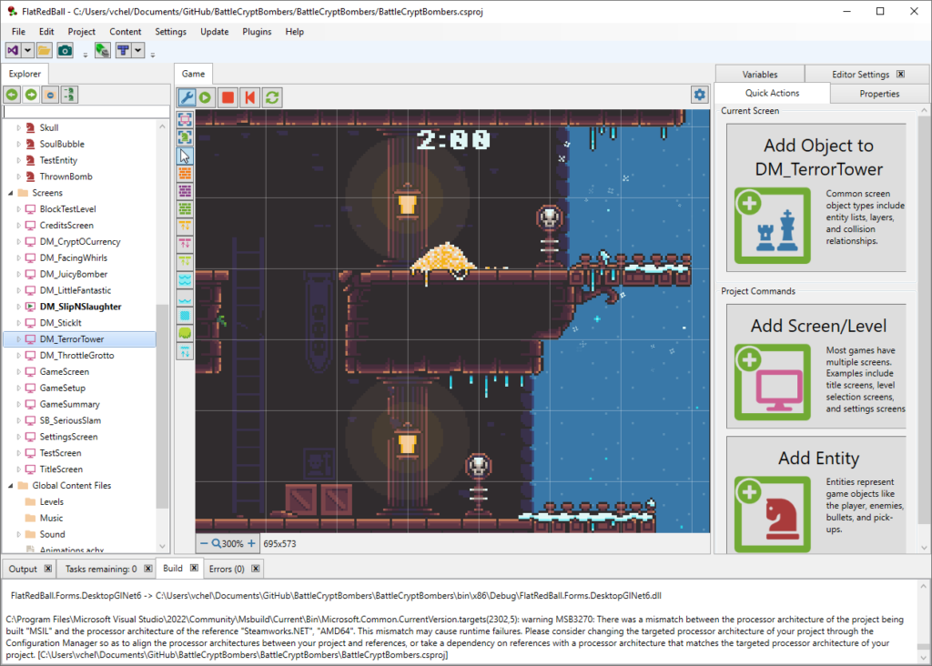The image size is (932, 666).
Task: Open the dropdown next to the Visual Studio button
Action: pyautogui.click(x=25, y=50)
